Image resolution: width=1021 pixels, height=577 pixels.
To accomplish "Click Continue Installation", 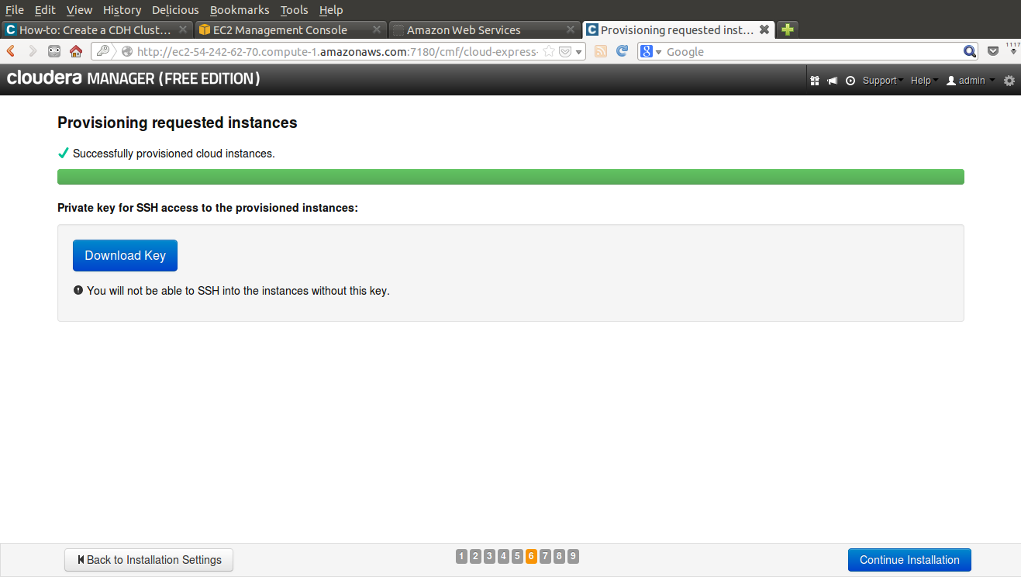I will 909,560.
